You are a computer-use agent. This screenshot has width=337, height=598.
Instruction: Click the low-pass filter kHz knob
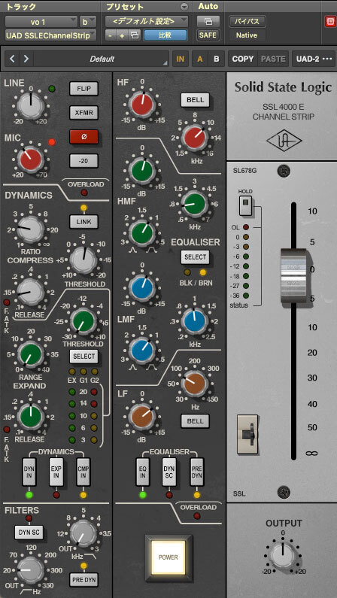pyautogui.click(x=83, y=535)
